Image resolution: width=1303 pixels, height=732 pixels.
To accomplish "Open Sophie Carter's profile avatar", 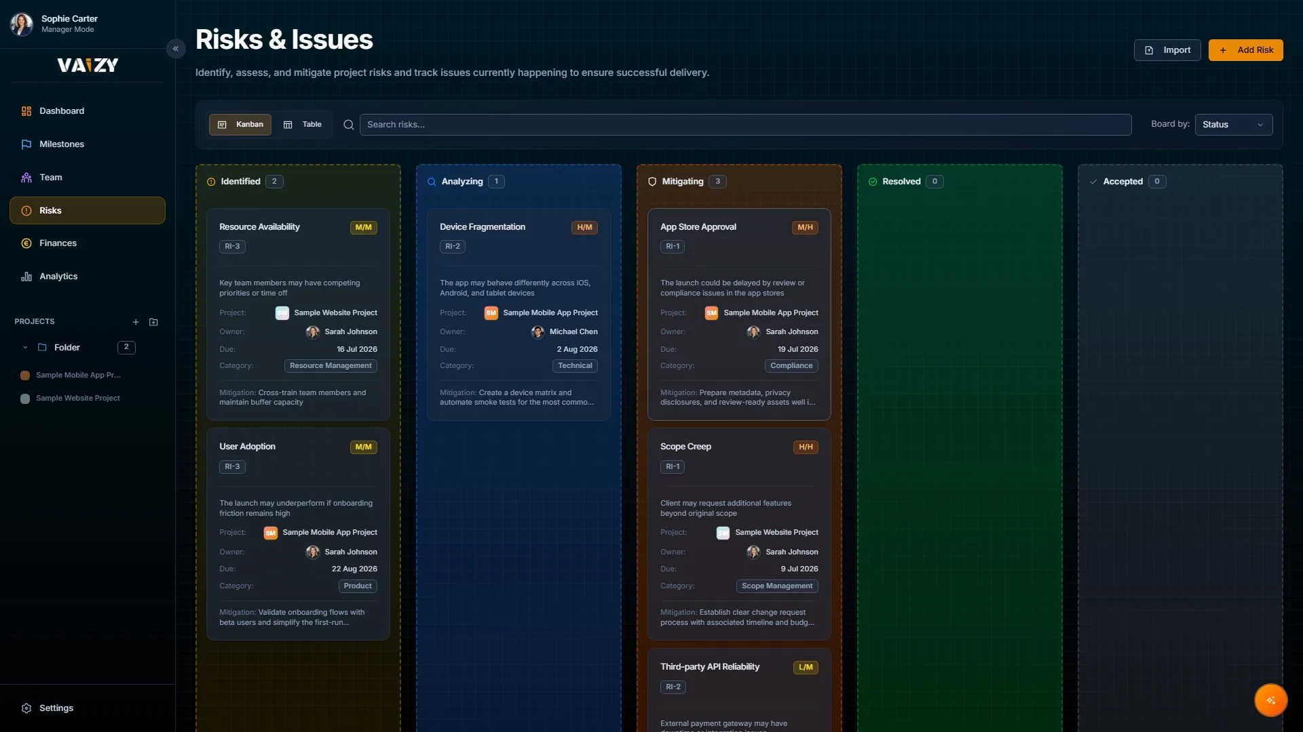I will click(x=22, y=24).
